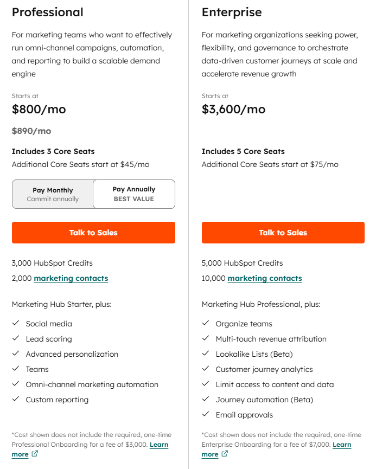The width and height of the screenshot is (376, 469).
Task: Click the checkmark beside Social media
Action: [17, 323]
